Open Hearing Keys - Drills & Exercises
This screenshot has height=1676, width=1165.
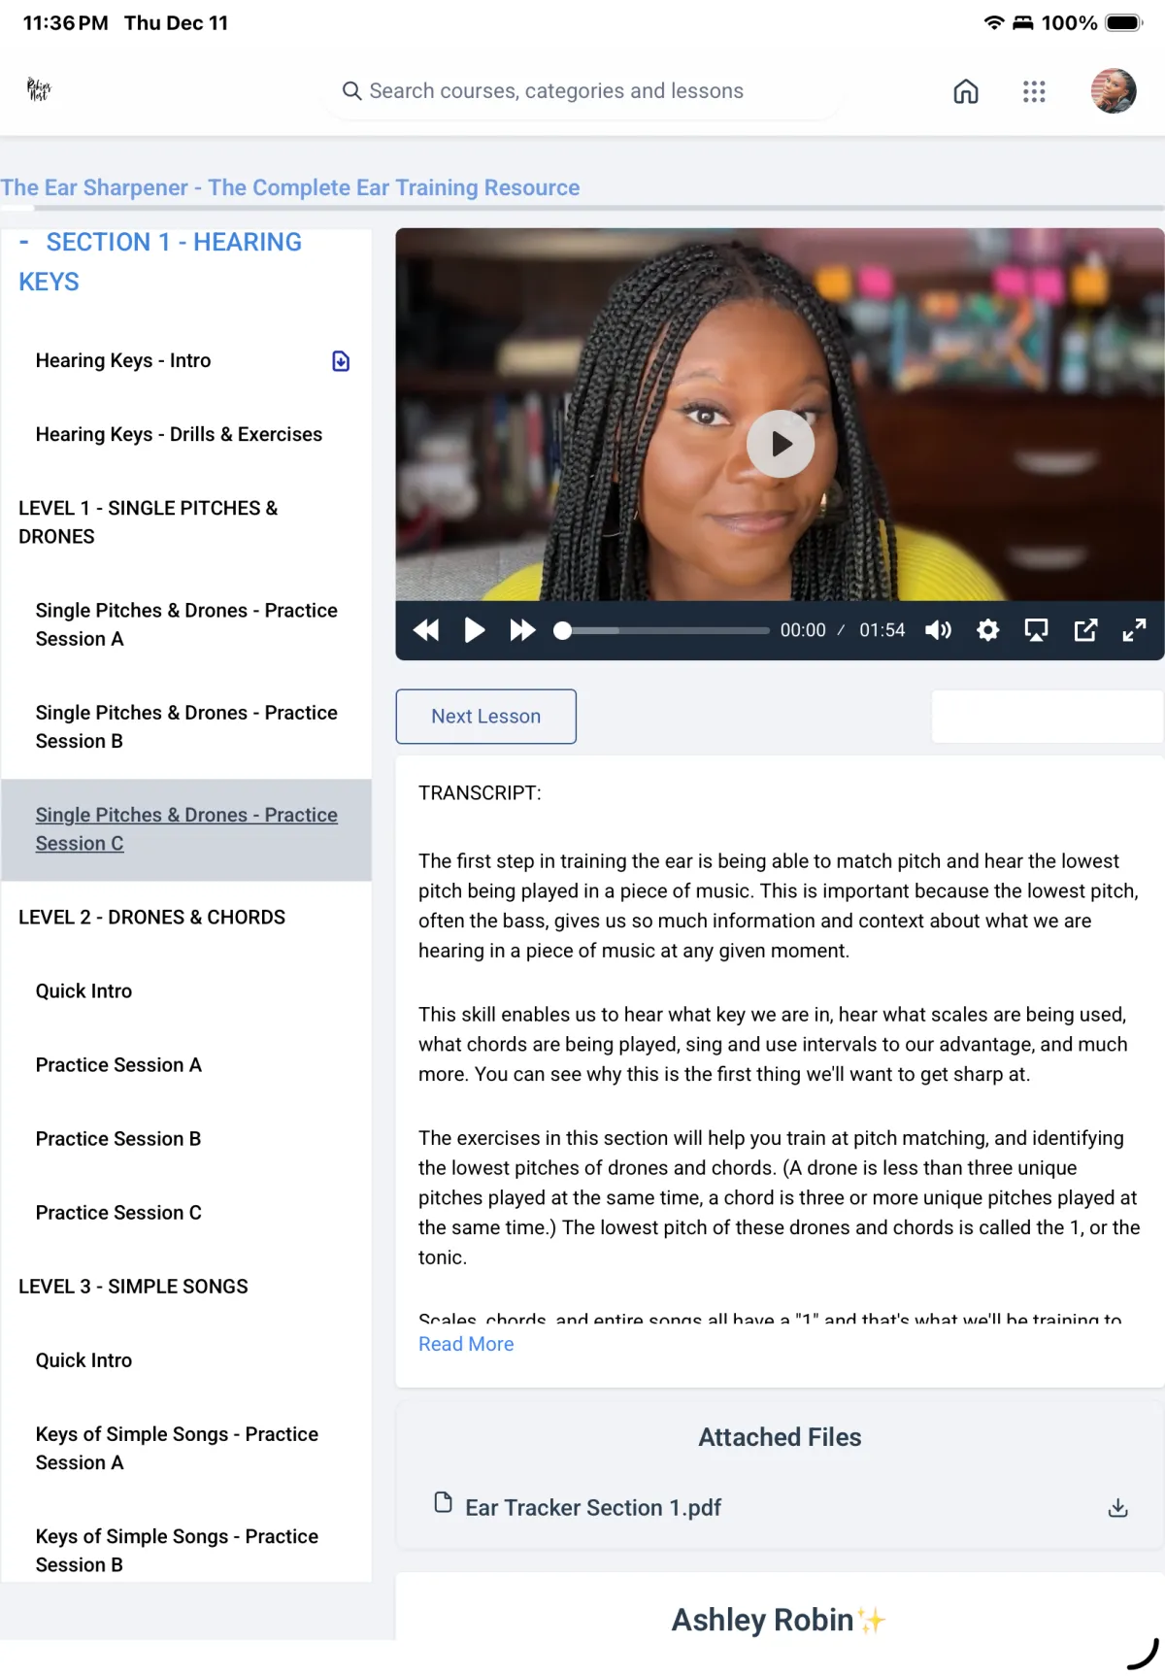(179, 434)
